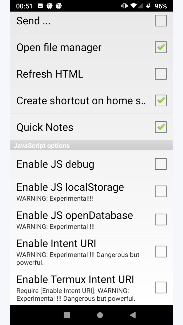Tick the Enable Termux Intent URI checkbox

coord(161,288)
